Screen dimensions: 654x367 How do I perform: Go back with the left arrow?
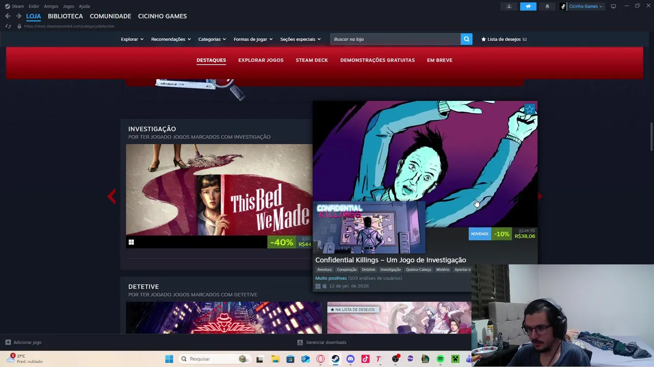click(x=8, y=16)
